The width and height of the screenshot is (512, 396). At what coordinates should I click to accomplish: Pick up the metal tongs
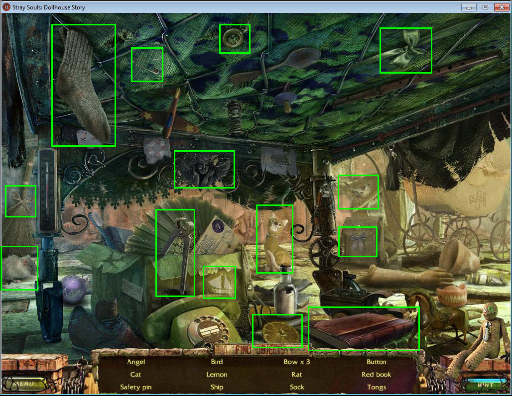[x=175, y=253]
